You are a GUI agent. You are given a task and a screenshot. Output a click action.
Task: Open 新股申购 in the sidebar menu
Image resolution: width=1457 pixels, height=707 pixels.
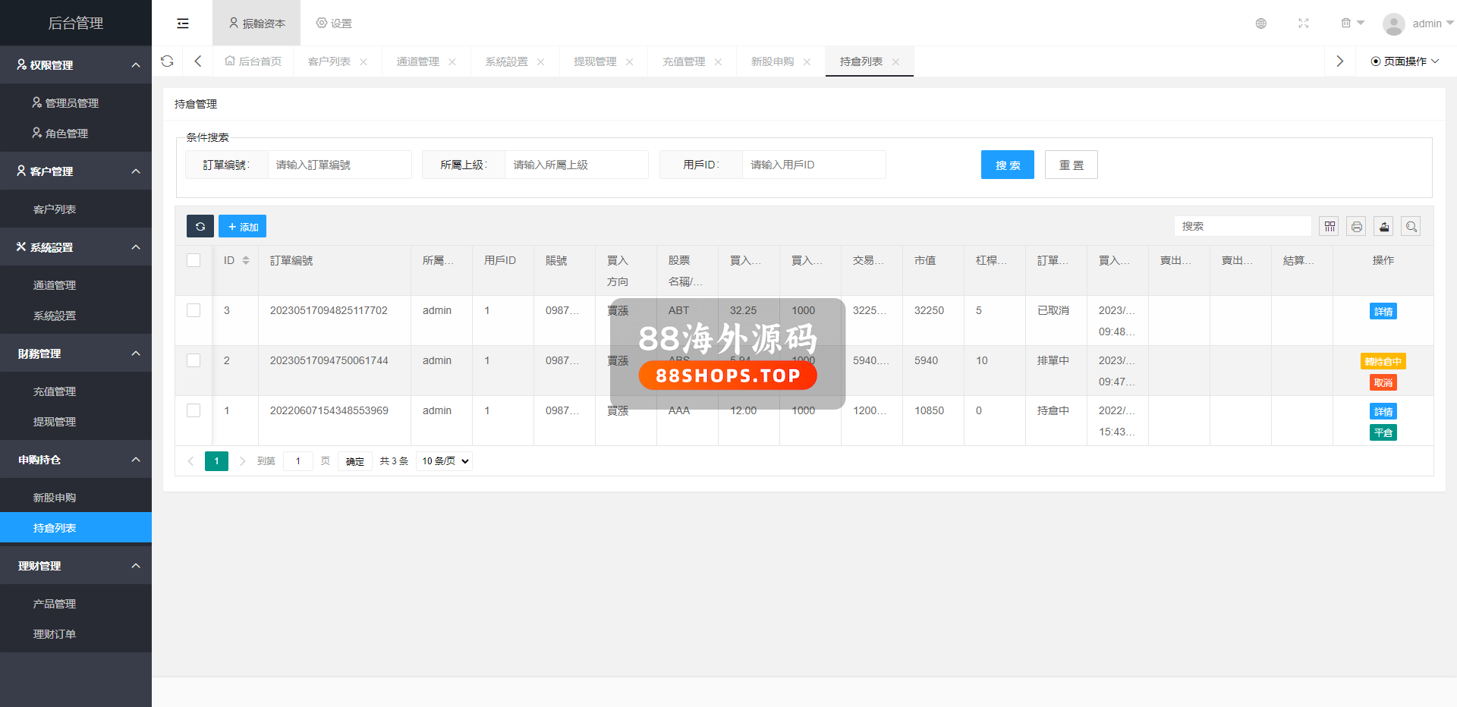coord(55,498)
